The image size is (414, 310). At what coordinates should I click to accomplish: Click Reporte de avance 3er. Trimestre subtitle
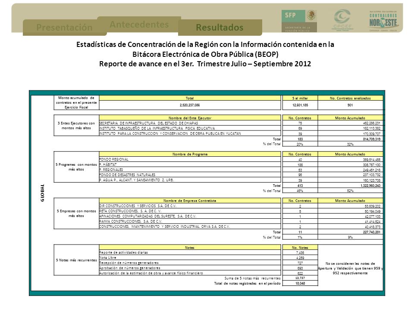pos(205,64)
